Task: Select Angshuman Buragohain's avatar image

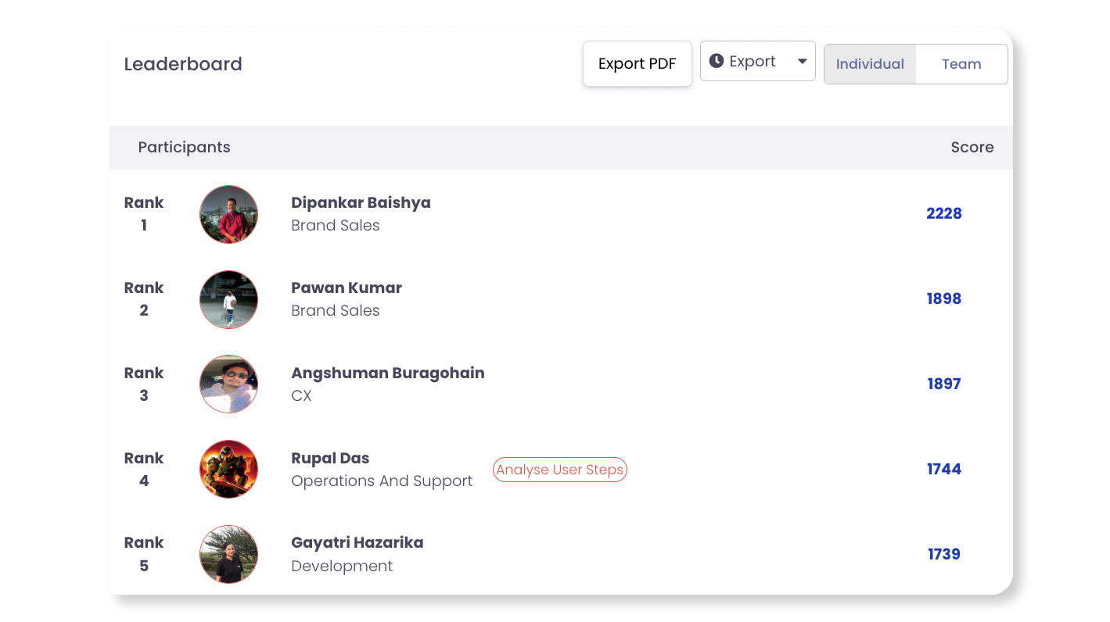Action: 228,384
